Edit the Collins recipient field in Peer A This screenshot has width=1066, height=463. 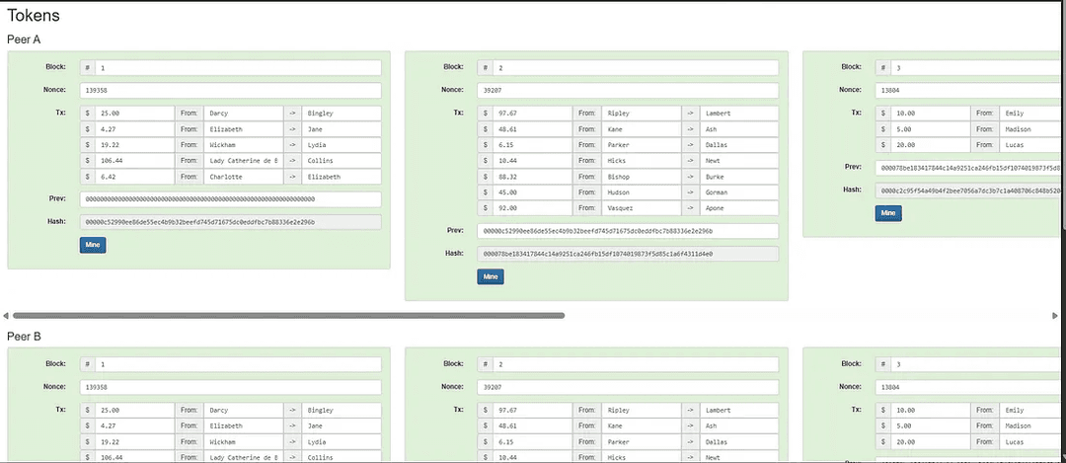(x=342, y=161)
